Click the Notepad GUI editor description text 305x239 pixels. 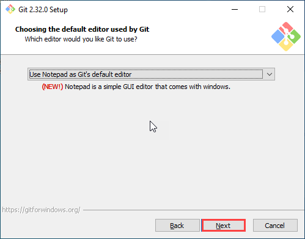coord(147,87)
